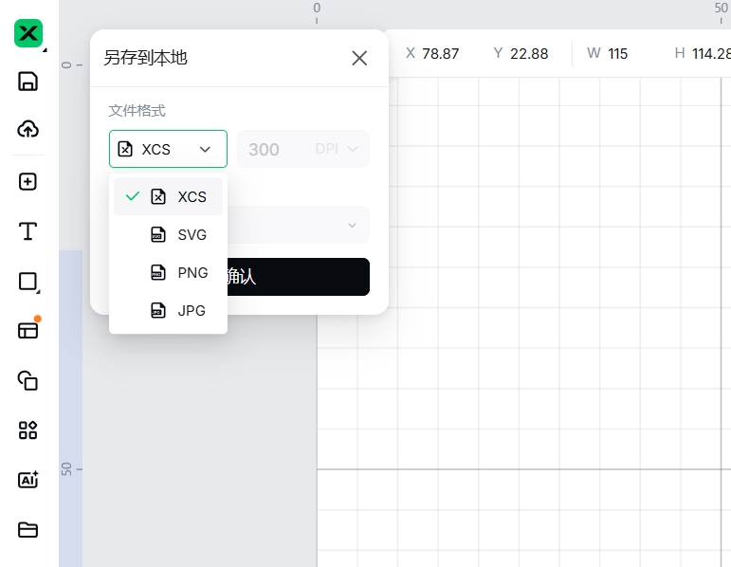Click the combine shapes icon
731x567 pixels.
[28, 380]
